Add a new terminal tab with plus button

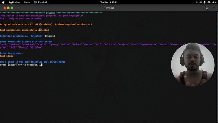[18, 8]
